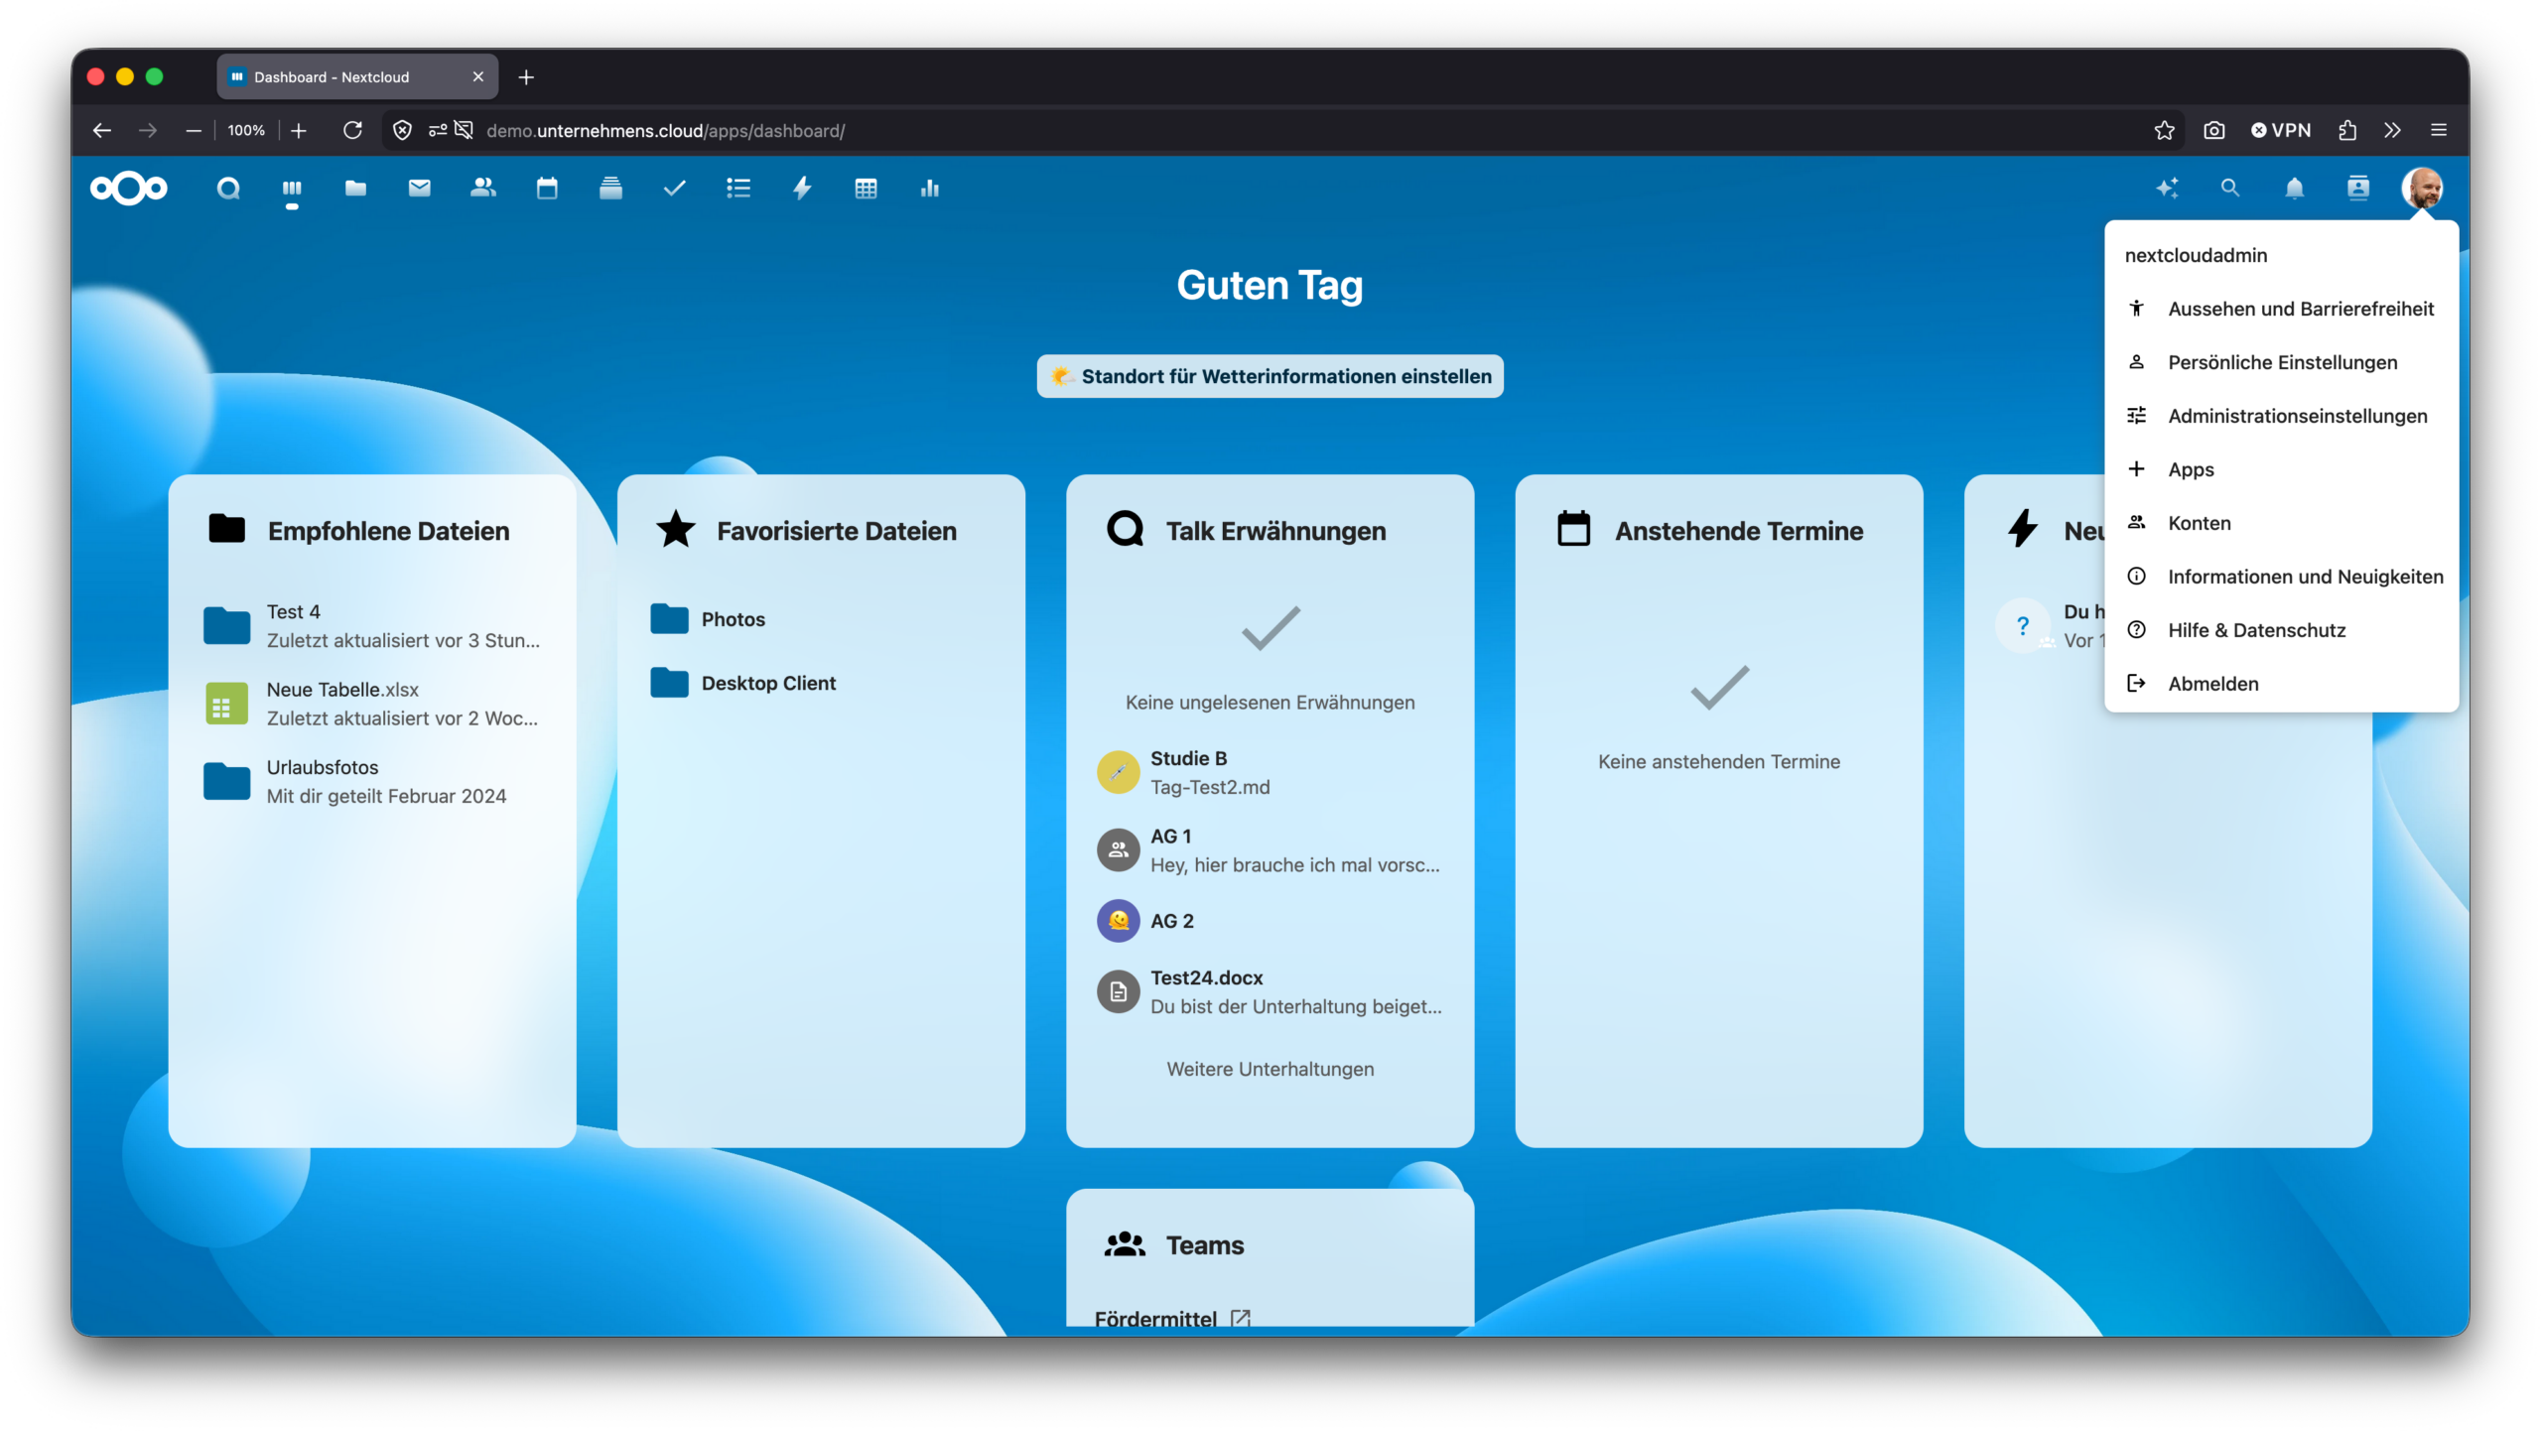
Task: Open the Calendar app
Action: click(547, 189)
